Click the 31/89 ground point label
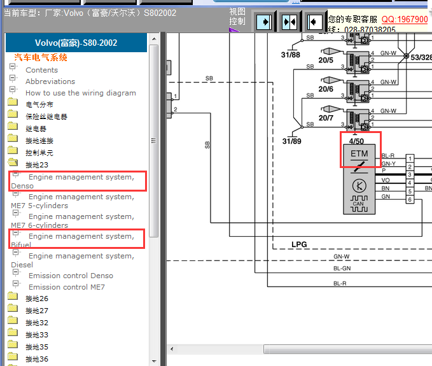 pyautogui.click(x=292, y=141)
